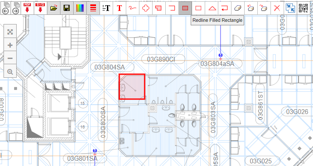This screenshot has width=313, height=166.
Task: Delete redlines with red X icon
Action: [x=277, y=8]
